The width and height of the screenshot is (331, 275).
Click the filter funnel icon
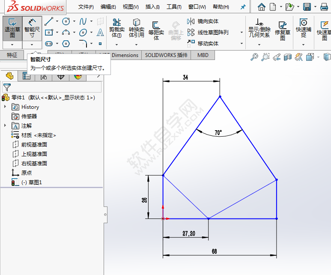point(7,87)
